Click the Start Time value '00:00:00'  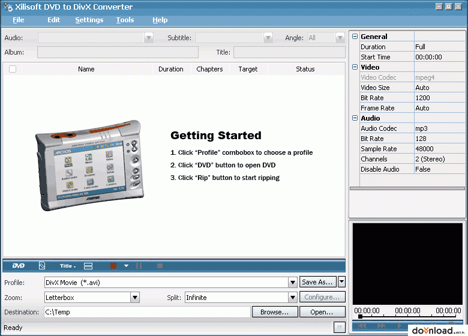pos(439,56)
